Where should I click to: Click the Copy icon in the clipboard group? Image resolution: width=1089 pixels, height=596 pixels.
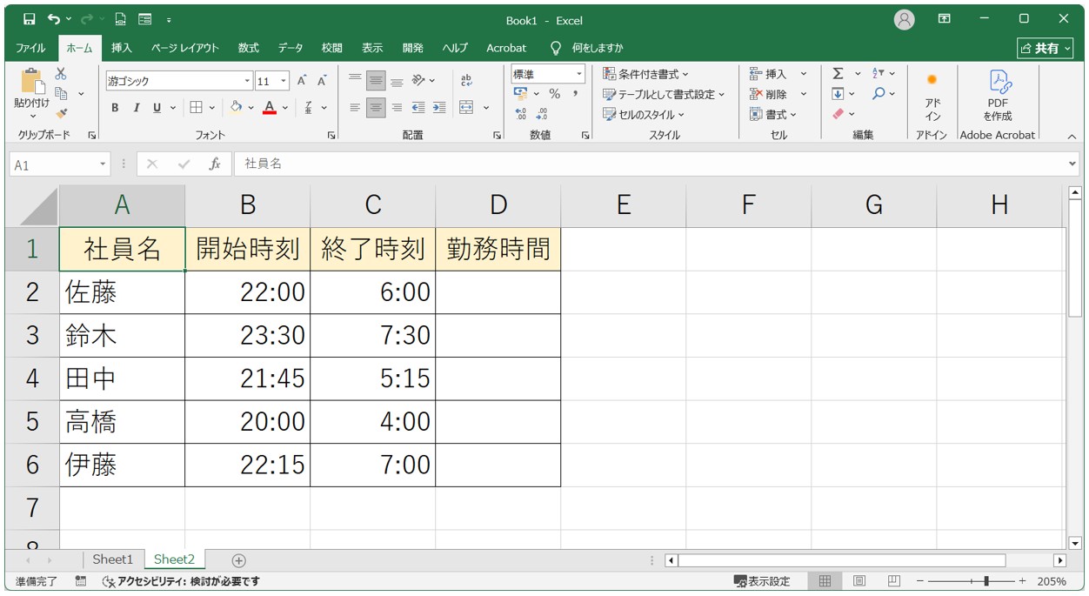pos(62,93)
